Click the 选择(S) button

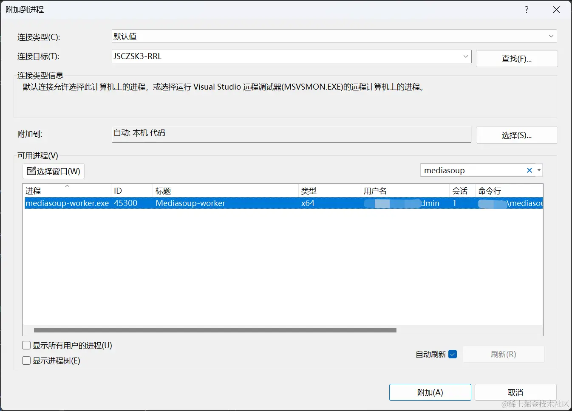[x=516, y=135]
